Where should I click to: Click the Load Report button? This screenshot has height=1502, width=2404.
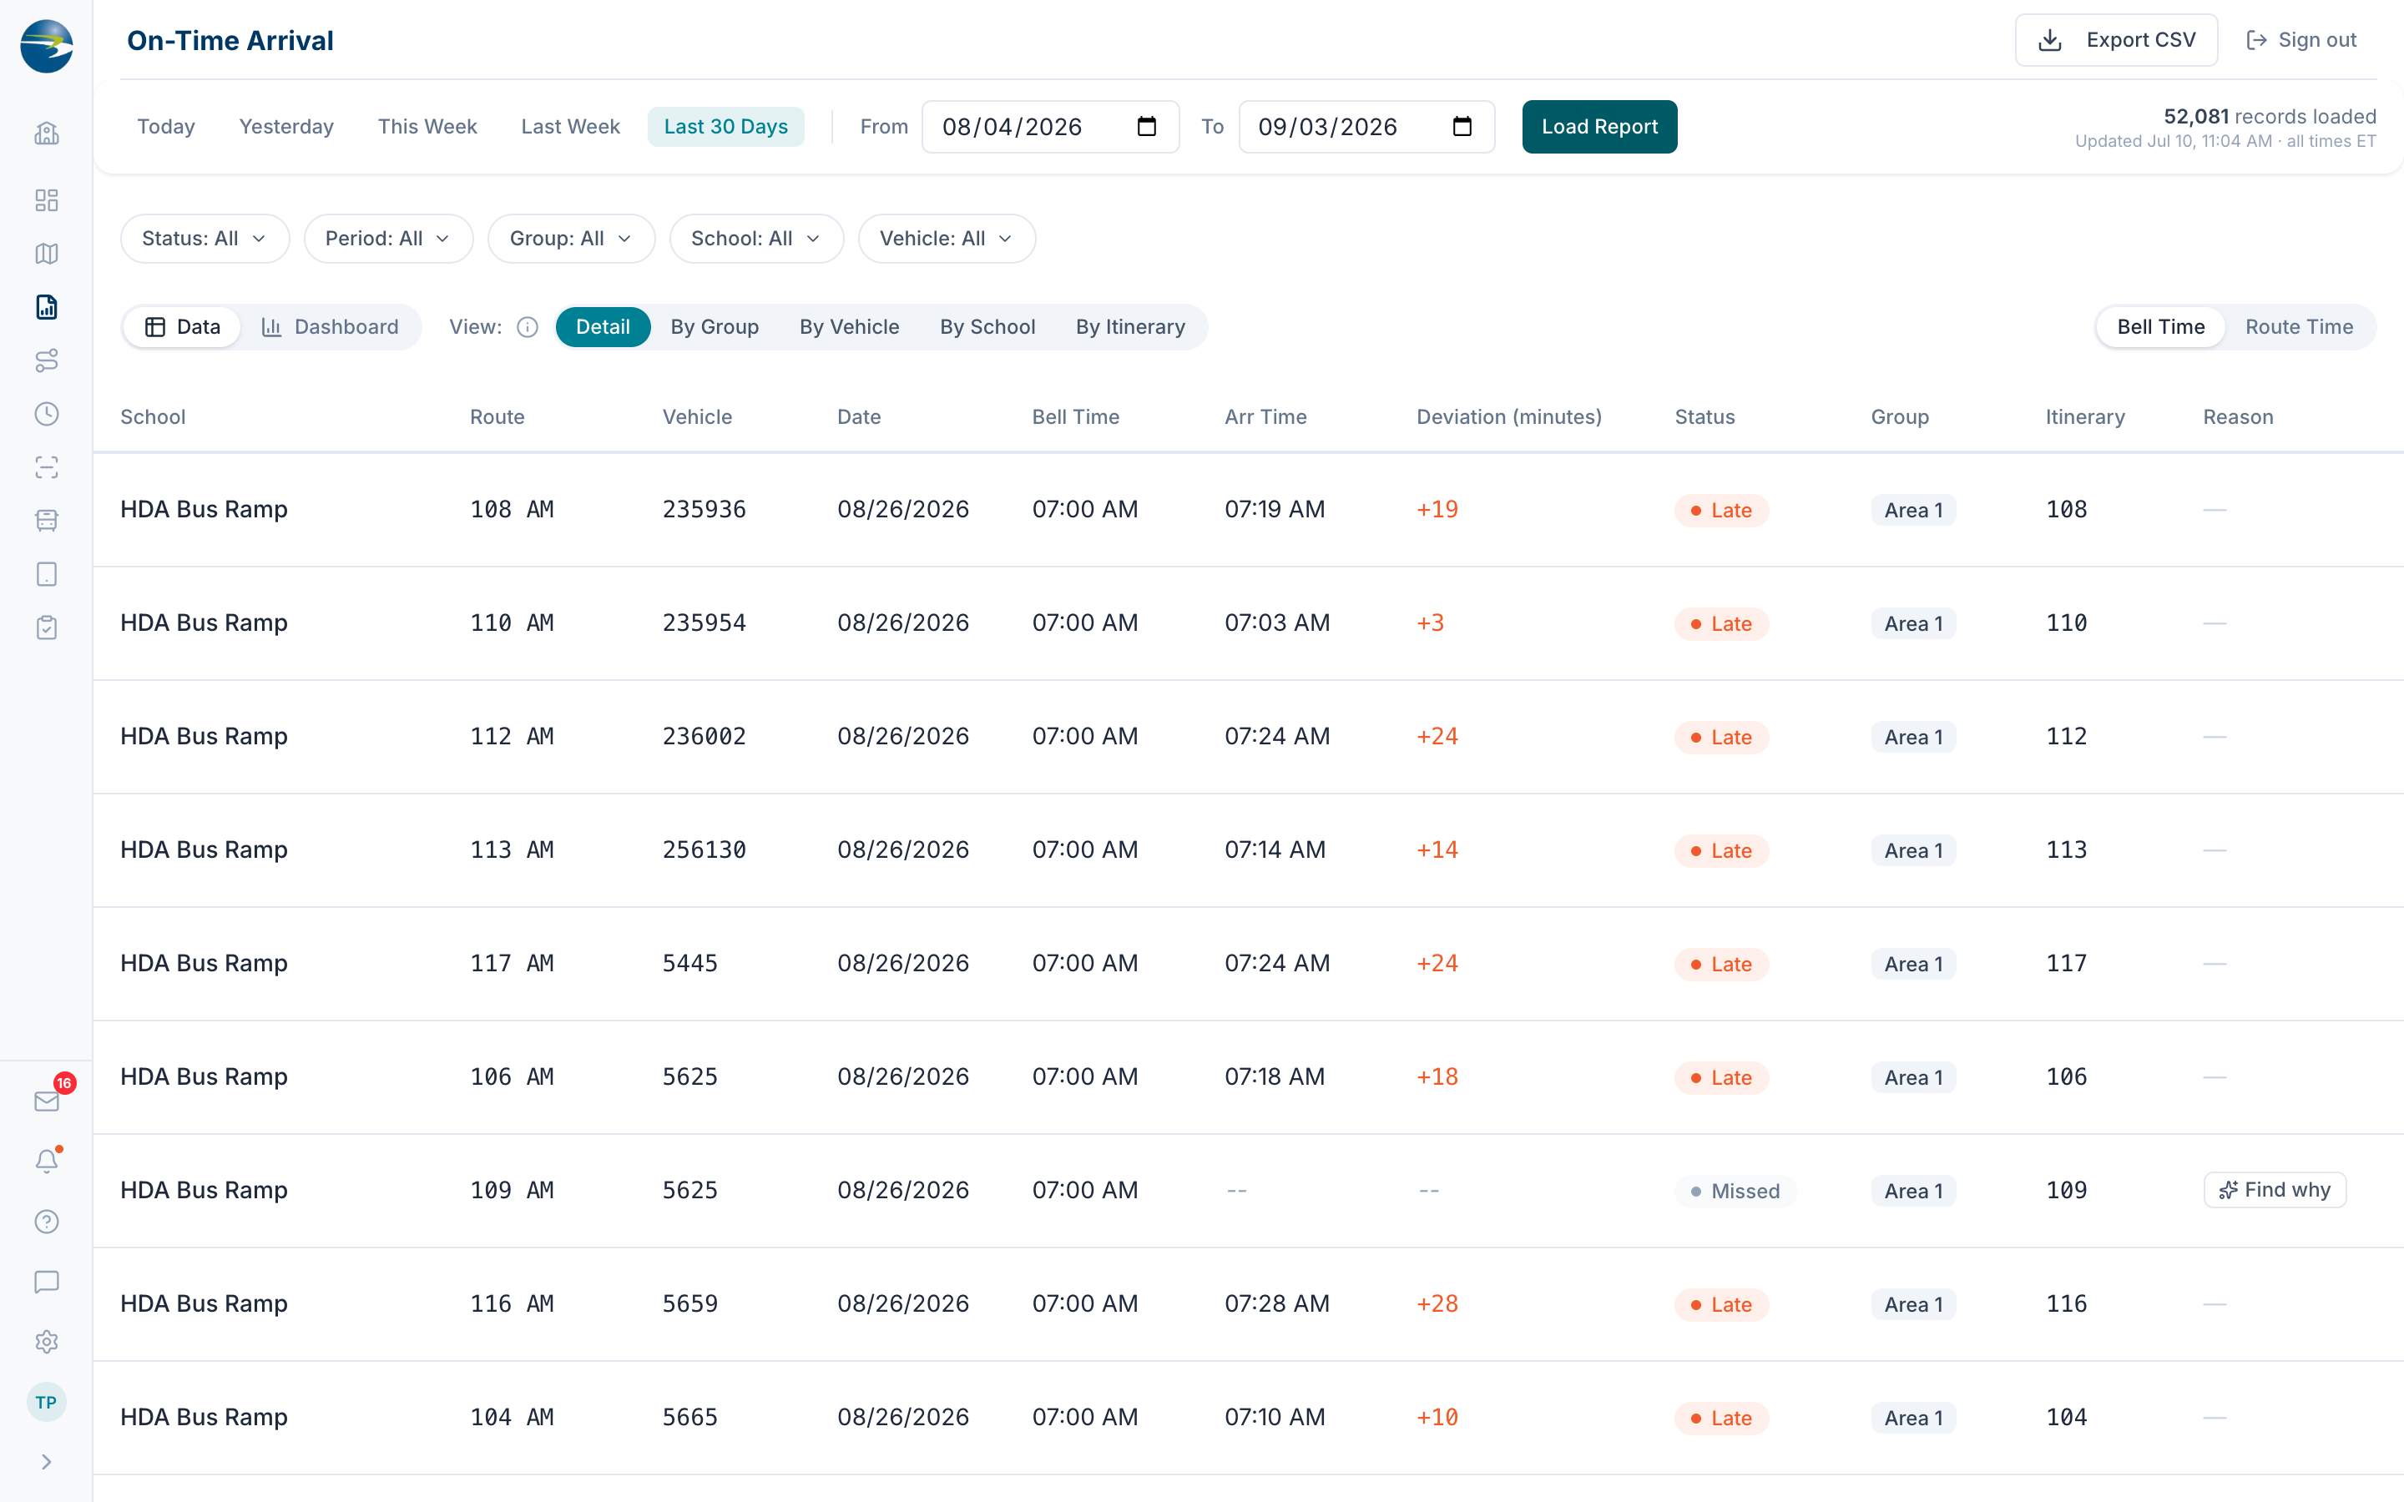(1599, 127)
